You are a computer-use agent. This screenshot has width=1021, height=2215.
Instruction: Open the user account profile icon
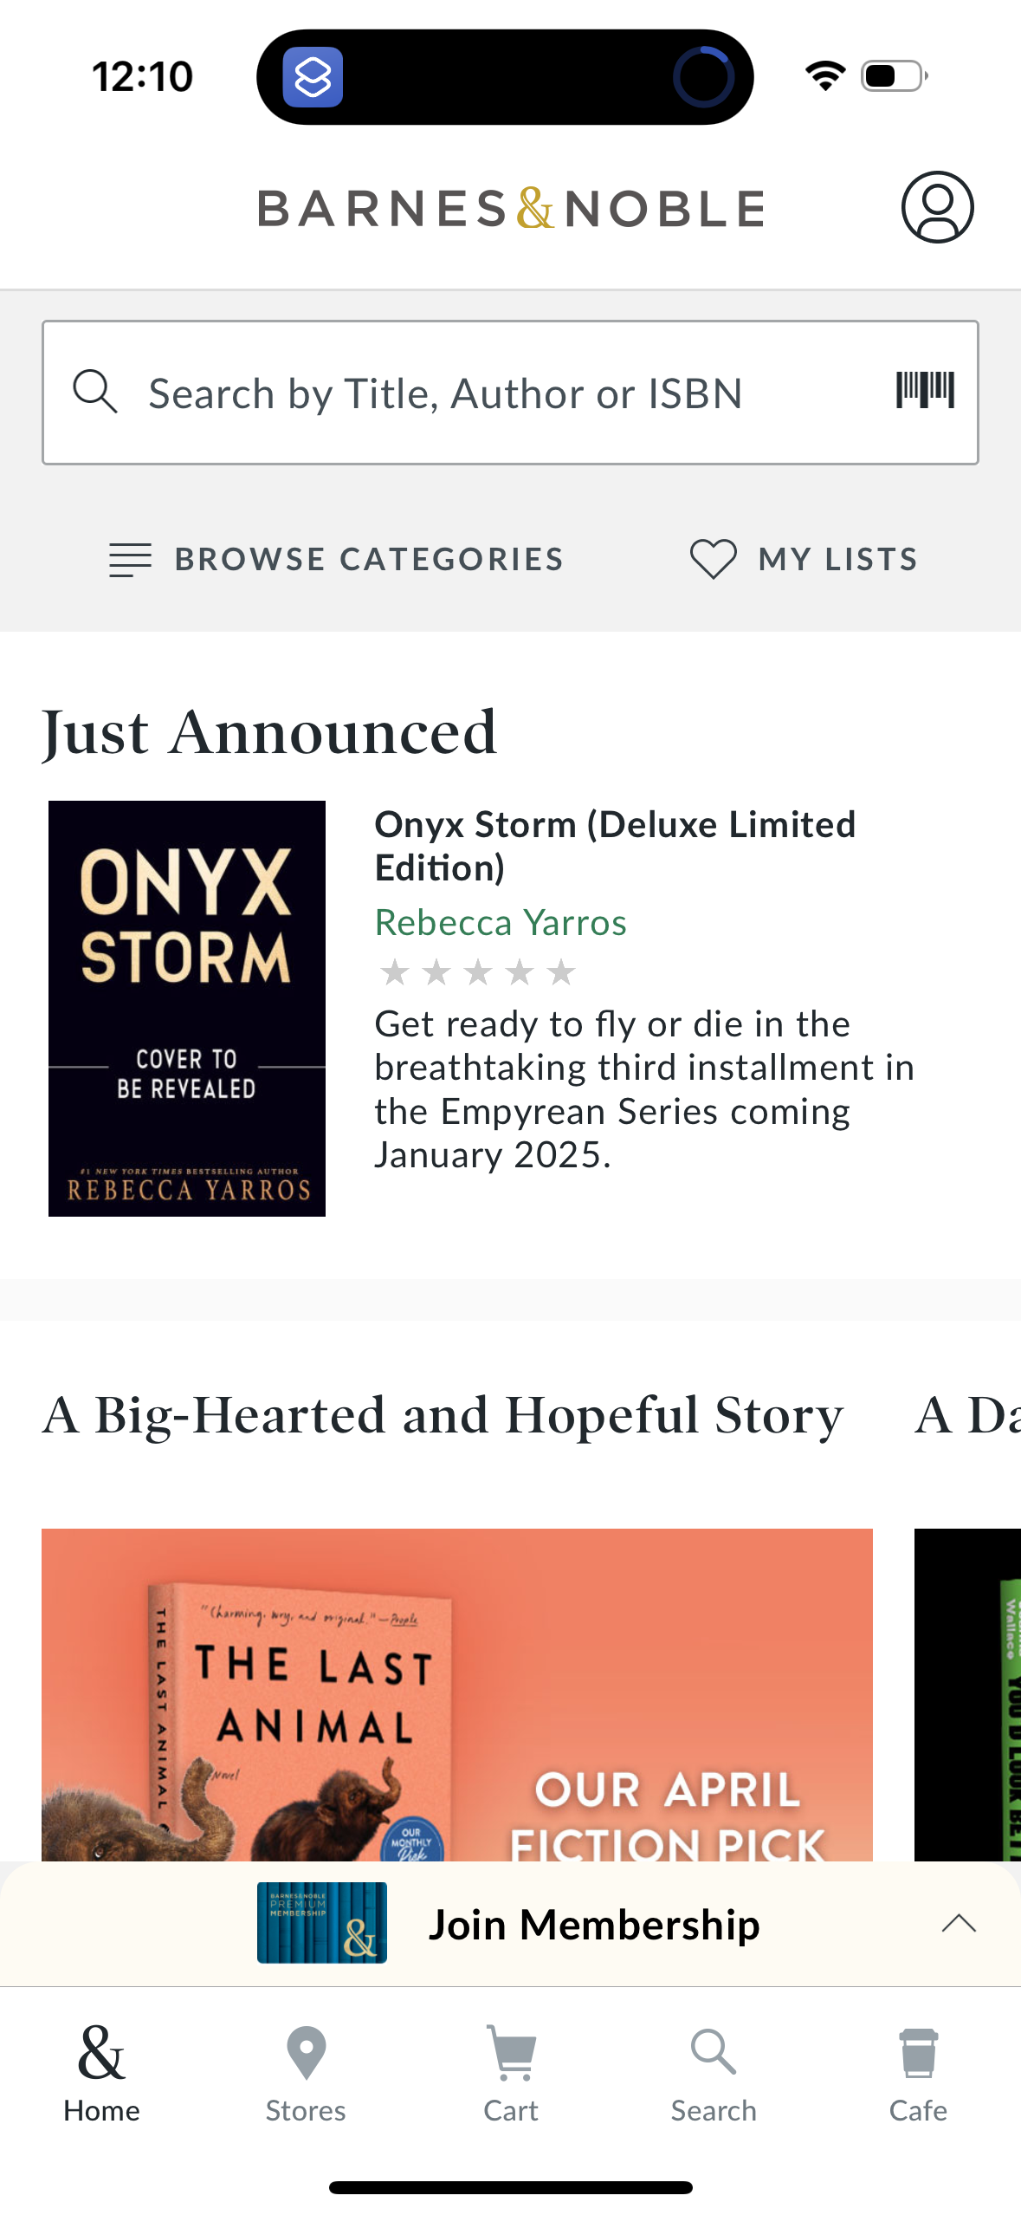[937, 208]
